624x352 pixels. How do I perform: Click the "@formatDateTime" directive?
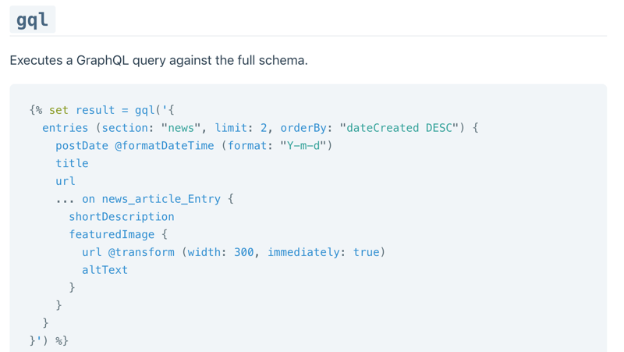165,146
